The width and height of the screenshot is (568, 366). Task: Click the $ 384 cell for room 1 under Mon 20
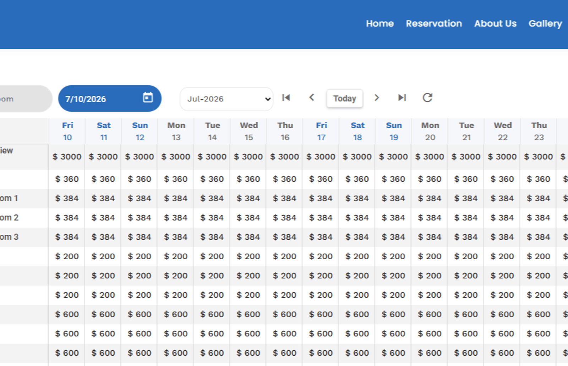tap(430, 198)
